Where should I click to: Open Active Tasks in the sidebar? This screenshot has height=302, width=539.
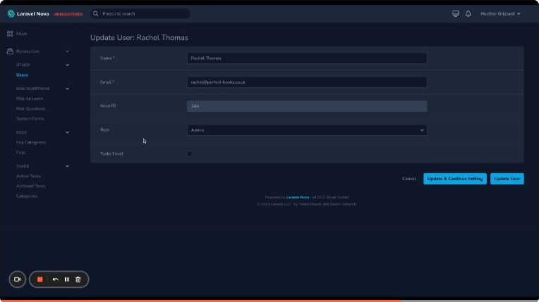28,176
